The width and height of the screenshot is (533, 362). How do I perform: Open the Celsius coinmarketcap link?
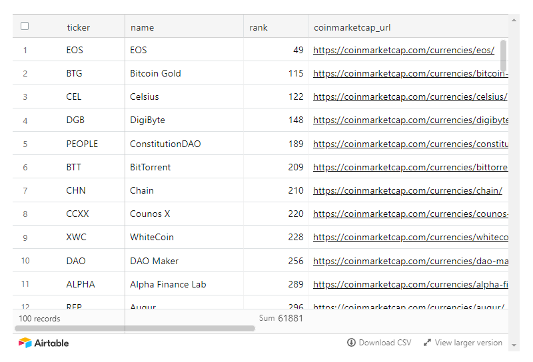tap(410, 96)
